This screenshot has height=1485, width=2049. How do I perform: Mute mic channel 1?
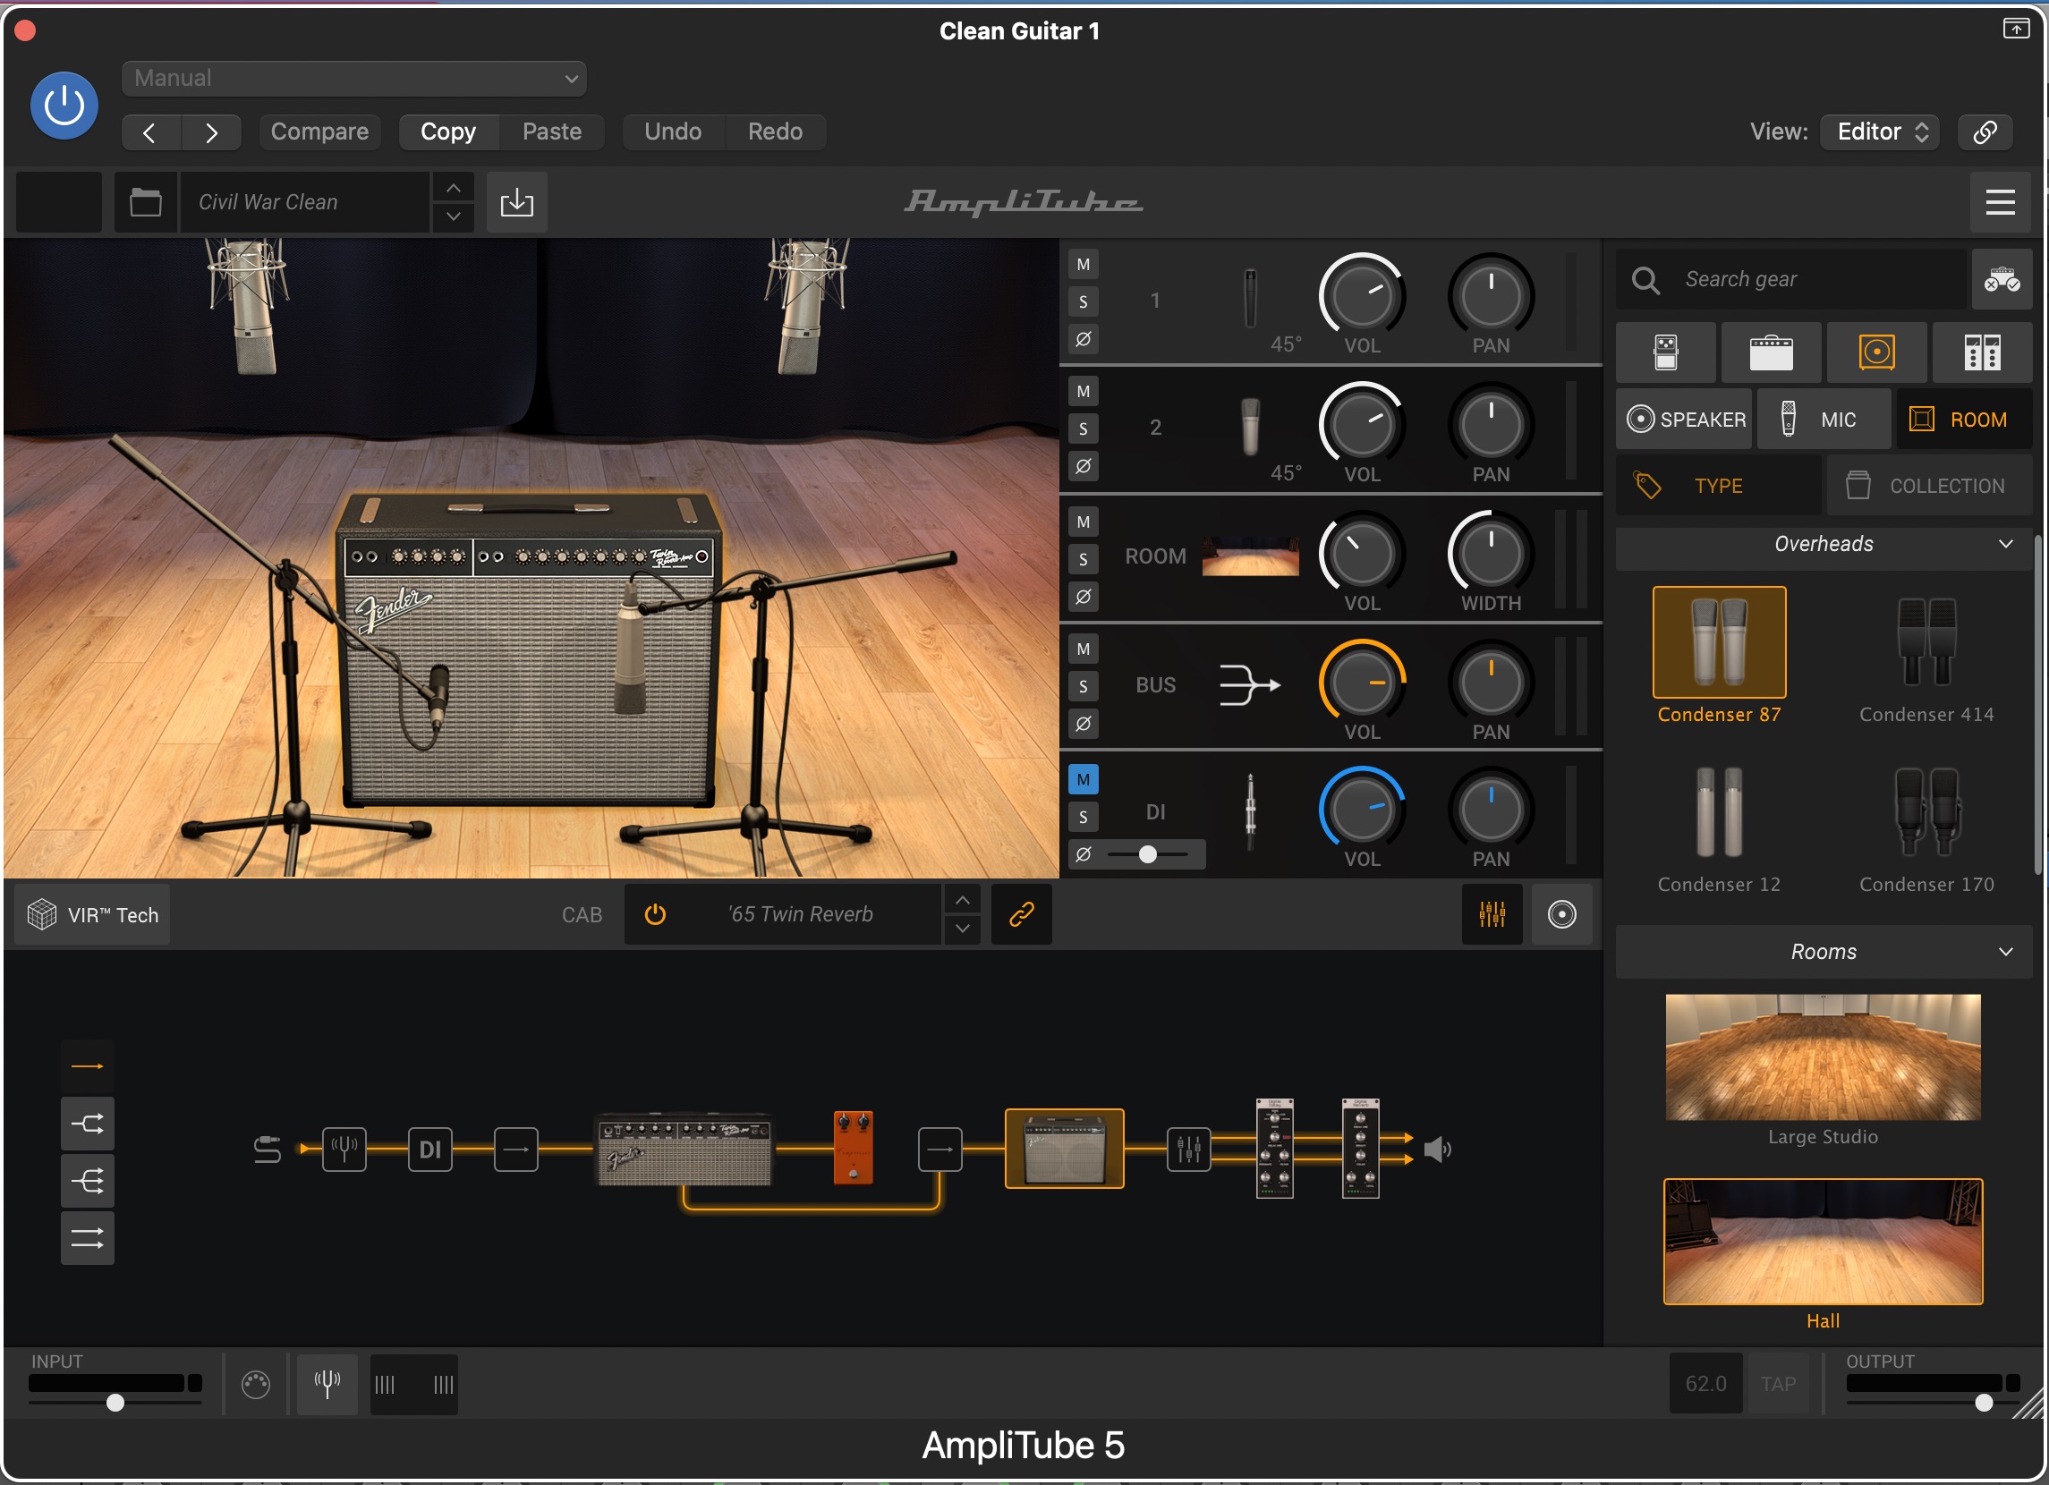[x=1084, y=265]
